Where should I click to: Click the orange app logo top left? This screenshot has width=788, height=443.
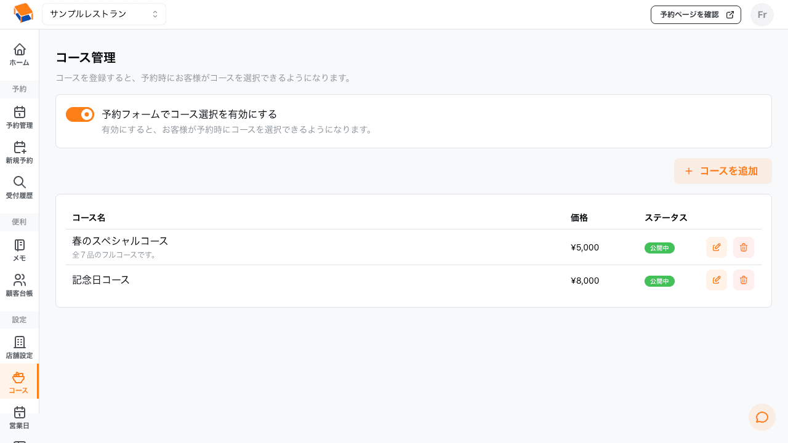coord(23,12)
